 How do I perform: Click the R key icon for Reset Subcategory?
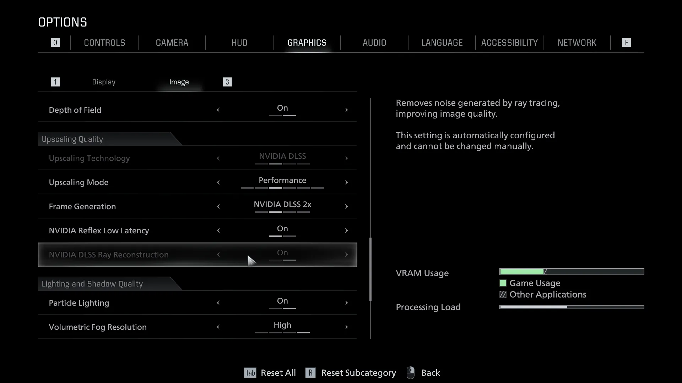pyautogui.click(x=310, y=373)
